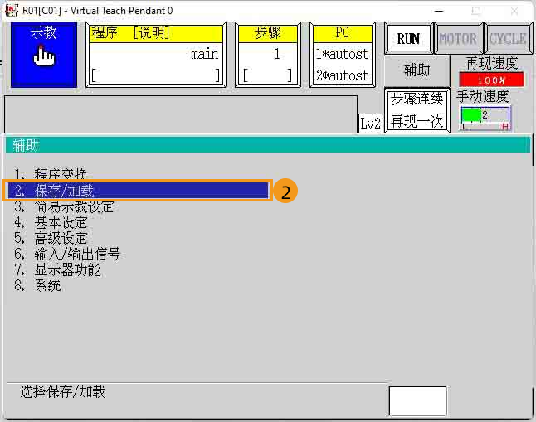This screenshot has height=422, width=536.
Task: Toggle the MOTOR button
Action: [x=458, y=39]
